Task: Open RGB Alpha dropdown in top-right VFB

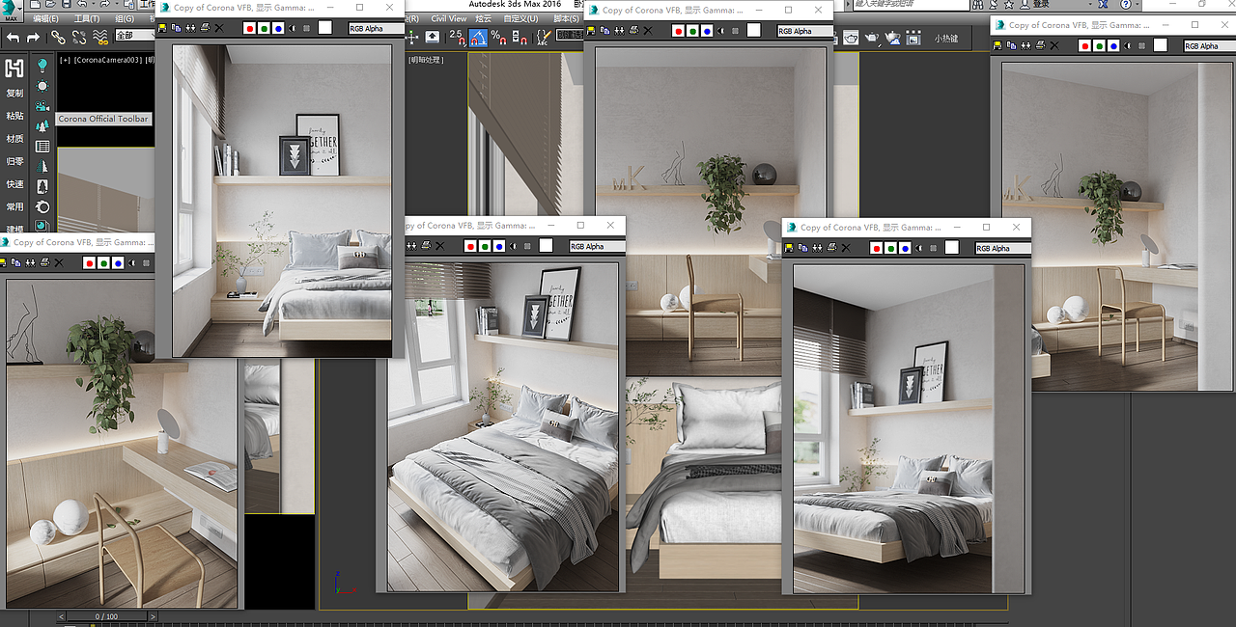Action: pos(1209,45)
